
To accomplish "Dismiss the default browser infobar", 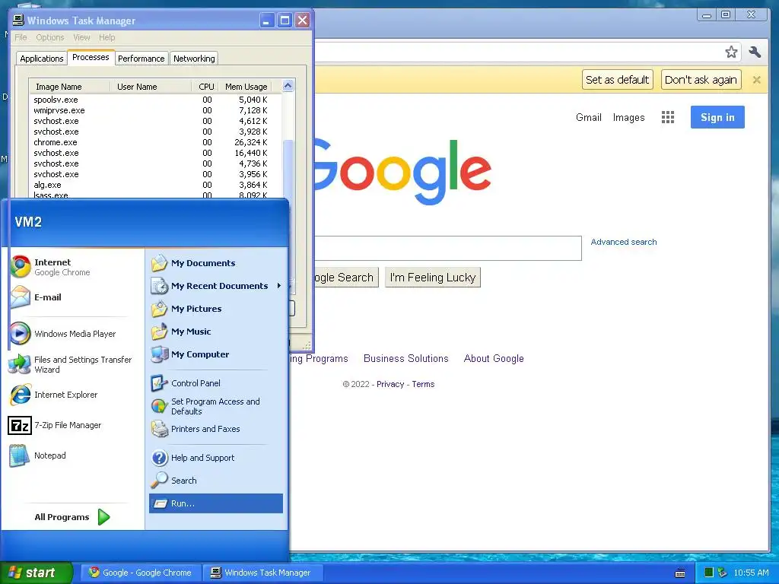I will tap(757, 79).
